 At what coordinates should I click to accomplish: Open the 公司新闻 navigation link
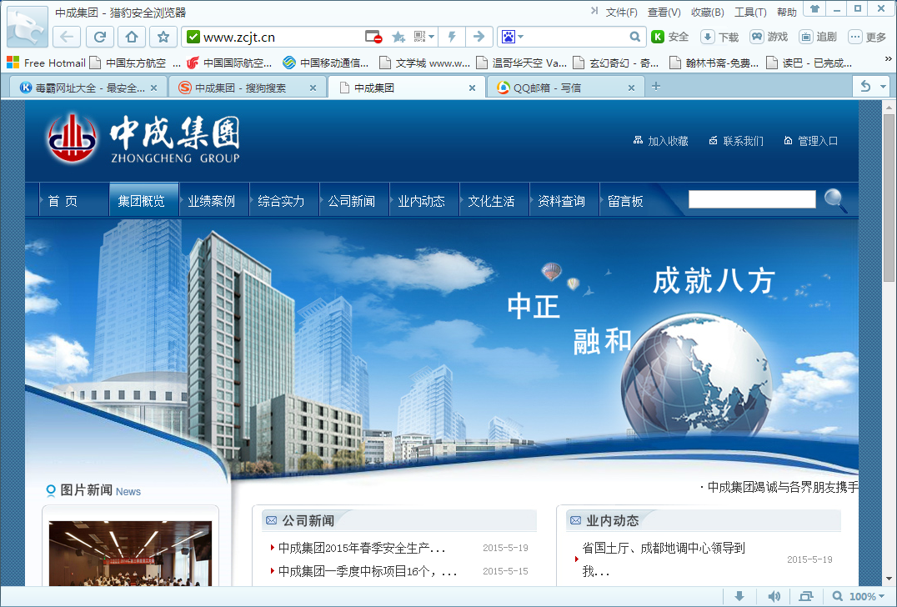(351, 201)
